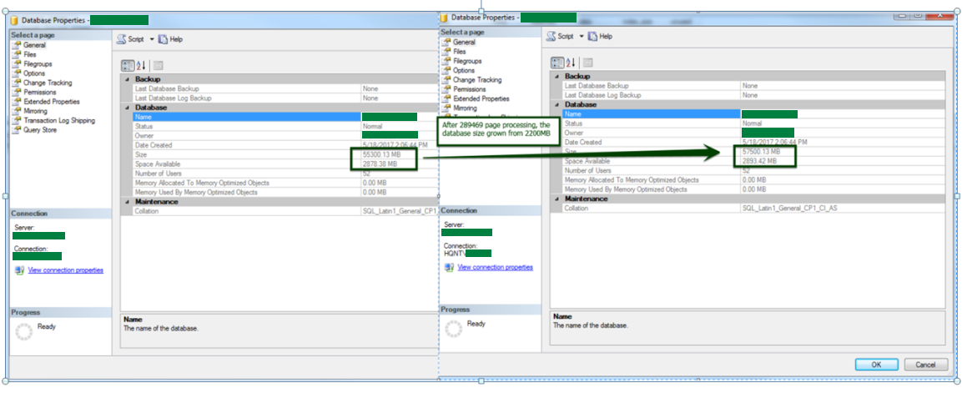
Task: Select Last Database Backup row, 55300.13 MB window
Action: click(x=285, y=88)
